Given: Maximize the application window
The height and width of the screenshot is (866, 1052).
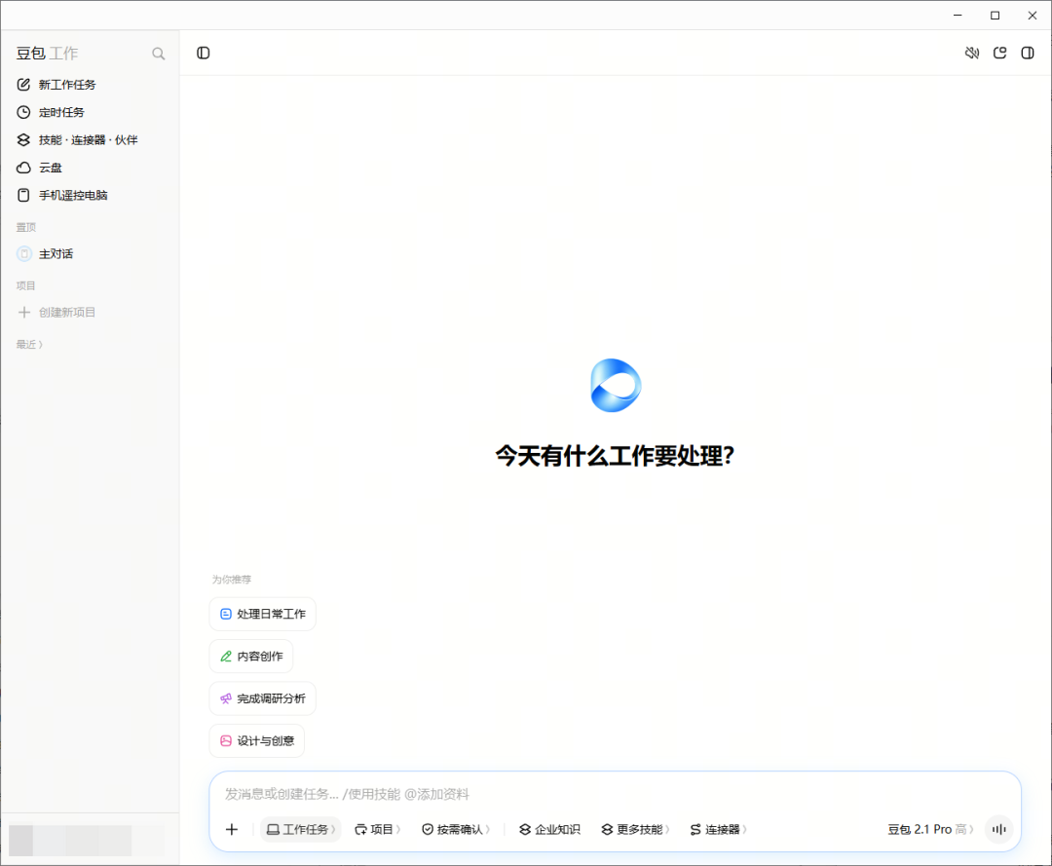Looking at the screenshot, I should (x=995, y=16).
